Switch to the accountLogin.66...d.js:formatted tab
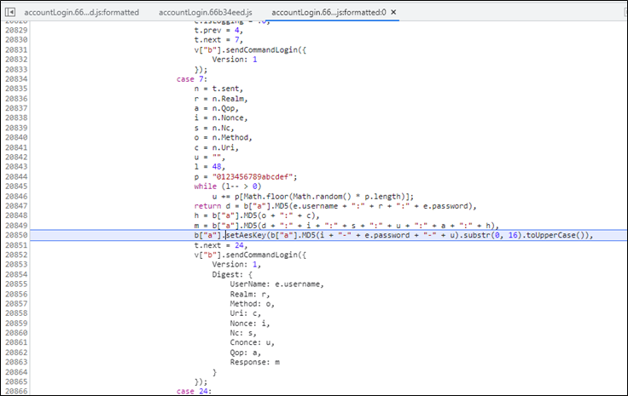 81,13
